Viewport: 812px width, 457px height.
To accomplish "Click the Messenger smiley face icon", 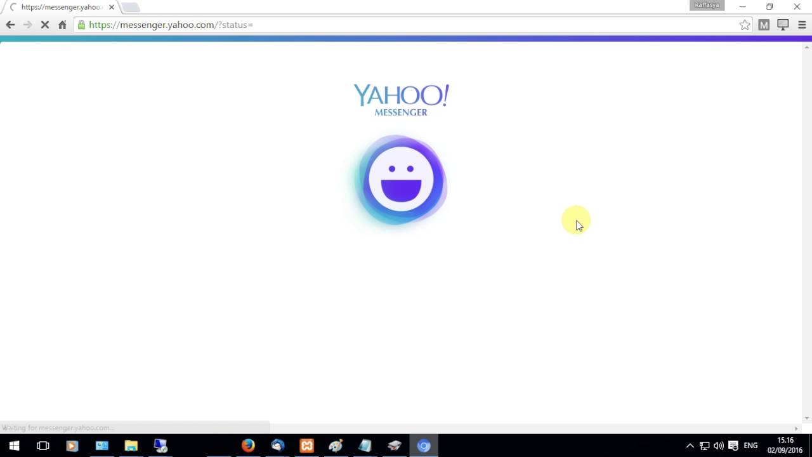I will pos(401,180).
